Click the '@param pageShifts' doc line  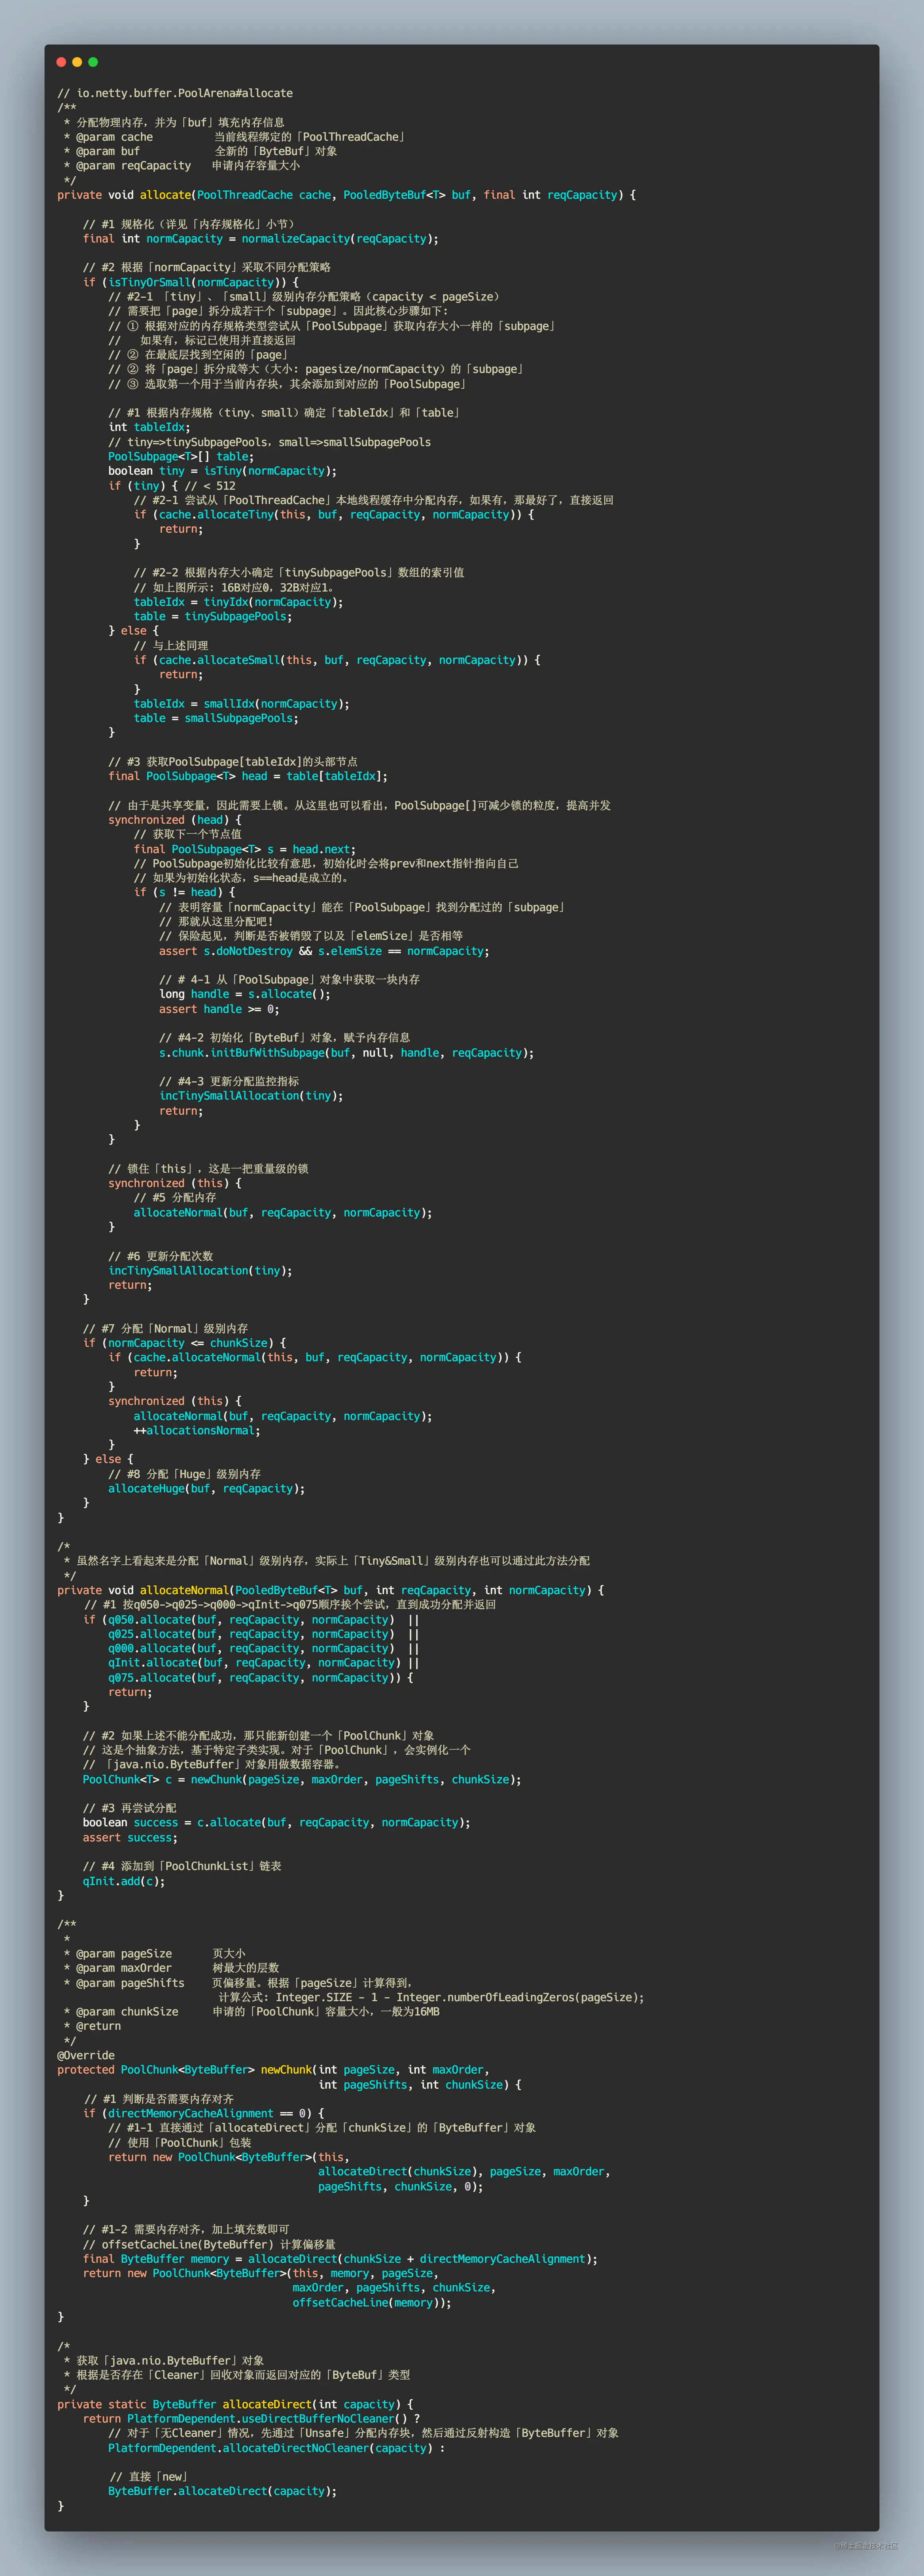(x=238, y=1983)
